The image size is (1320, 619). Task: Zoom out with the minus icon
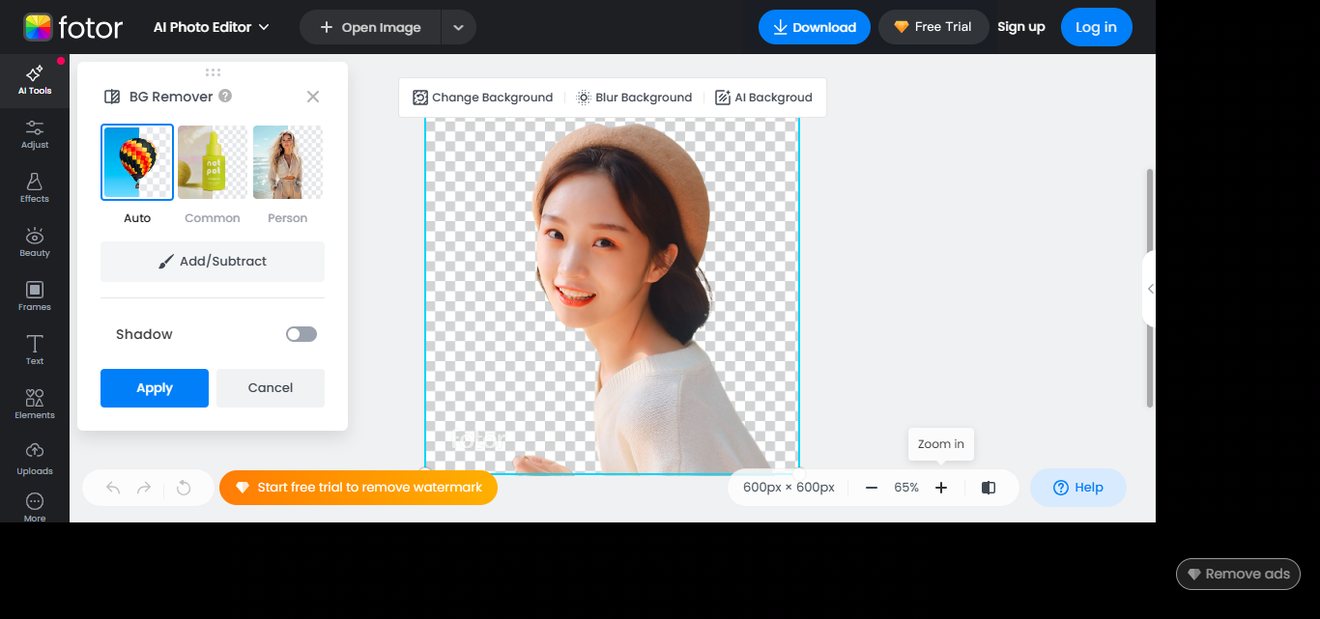(x=872, y=488)
